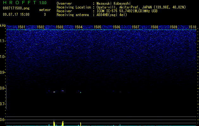Screen dimensions: 199x126
Task: Click the kHz unit label
Action: 3,26
